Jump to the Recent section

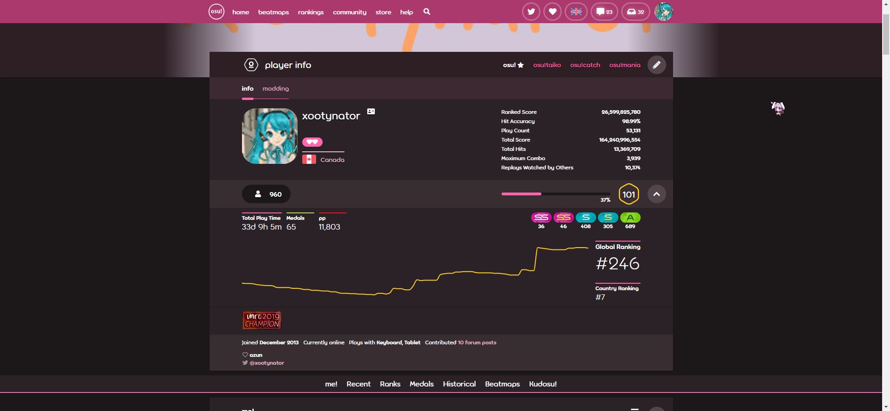click(x=359, y=384)
